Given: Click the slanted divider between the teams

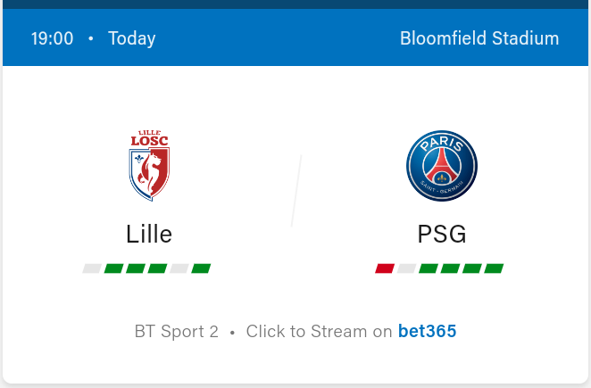Looking at the screenshot, I should 296,191.
